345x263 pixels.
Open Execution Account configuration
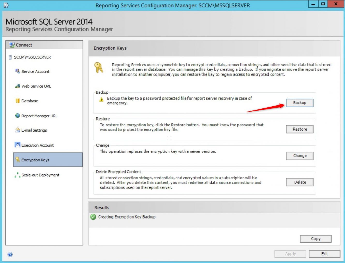[x=17, y=145]
